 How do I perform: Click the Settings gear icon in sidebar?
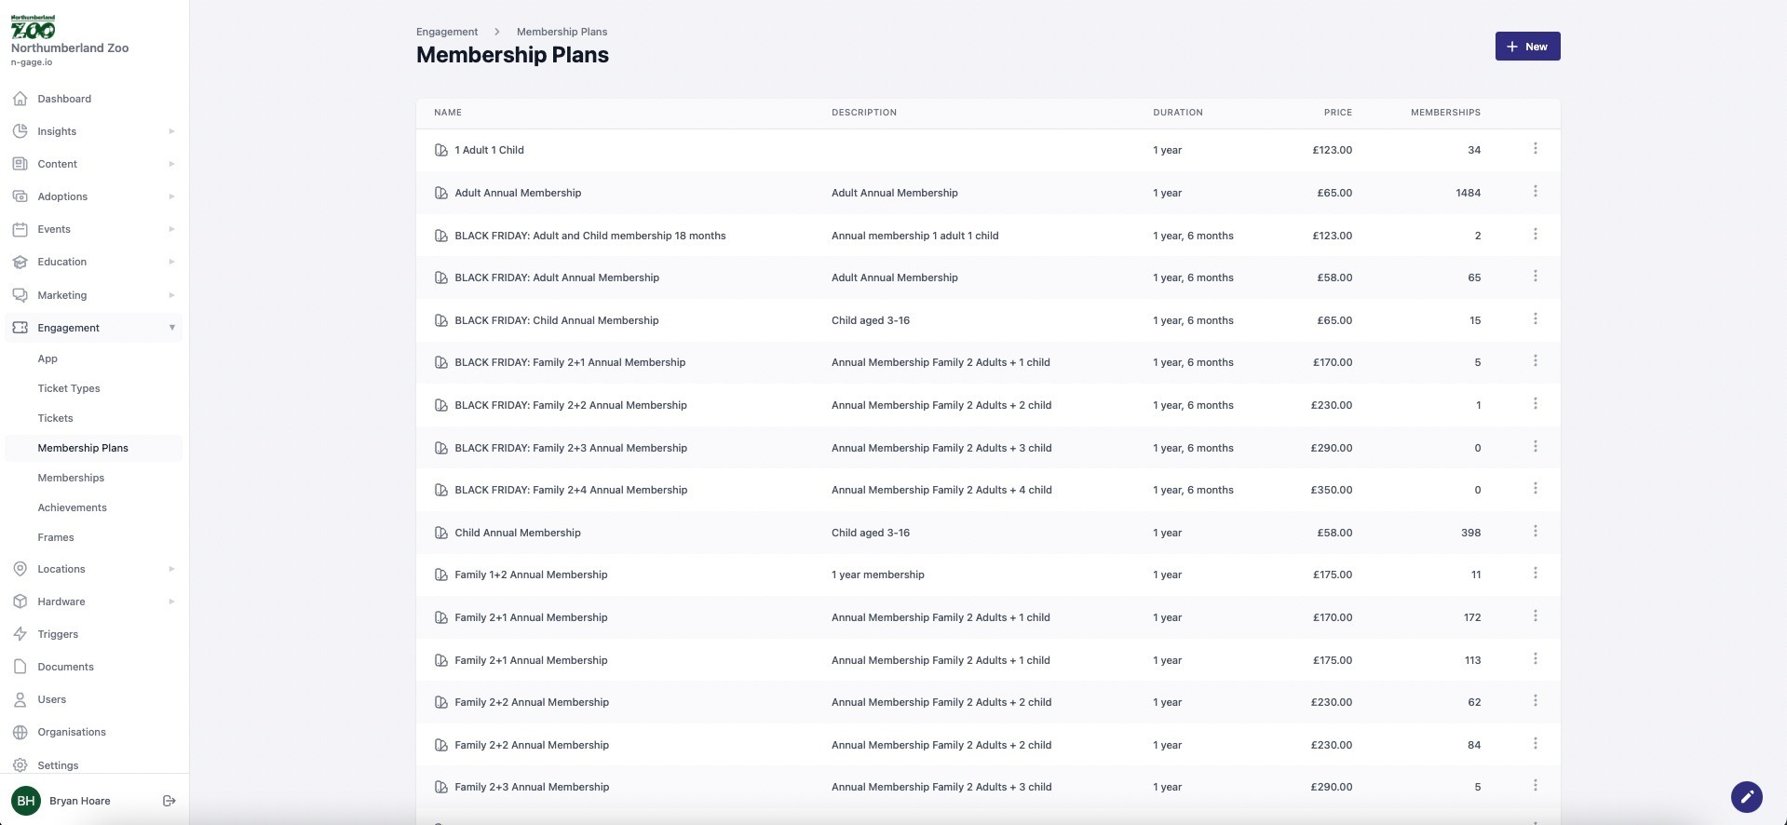pyautogui.click(x=20, y=765)
